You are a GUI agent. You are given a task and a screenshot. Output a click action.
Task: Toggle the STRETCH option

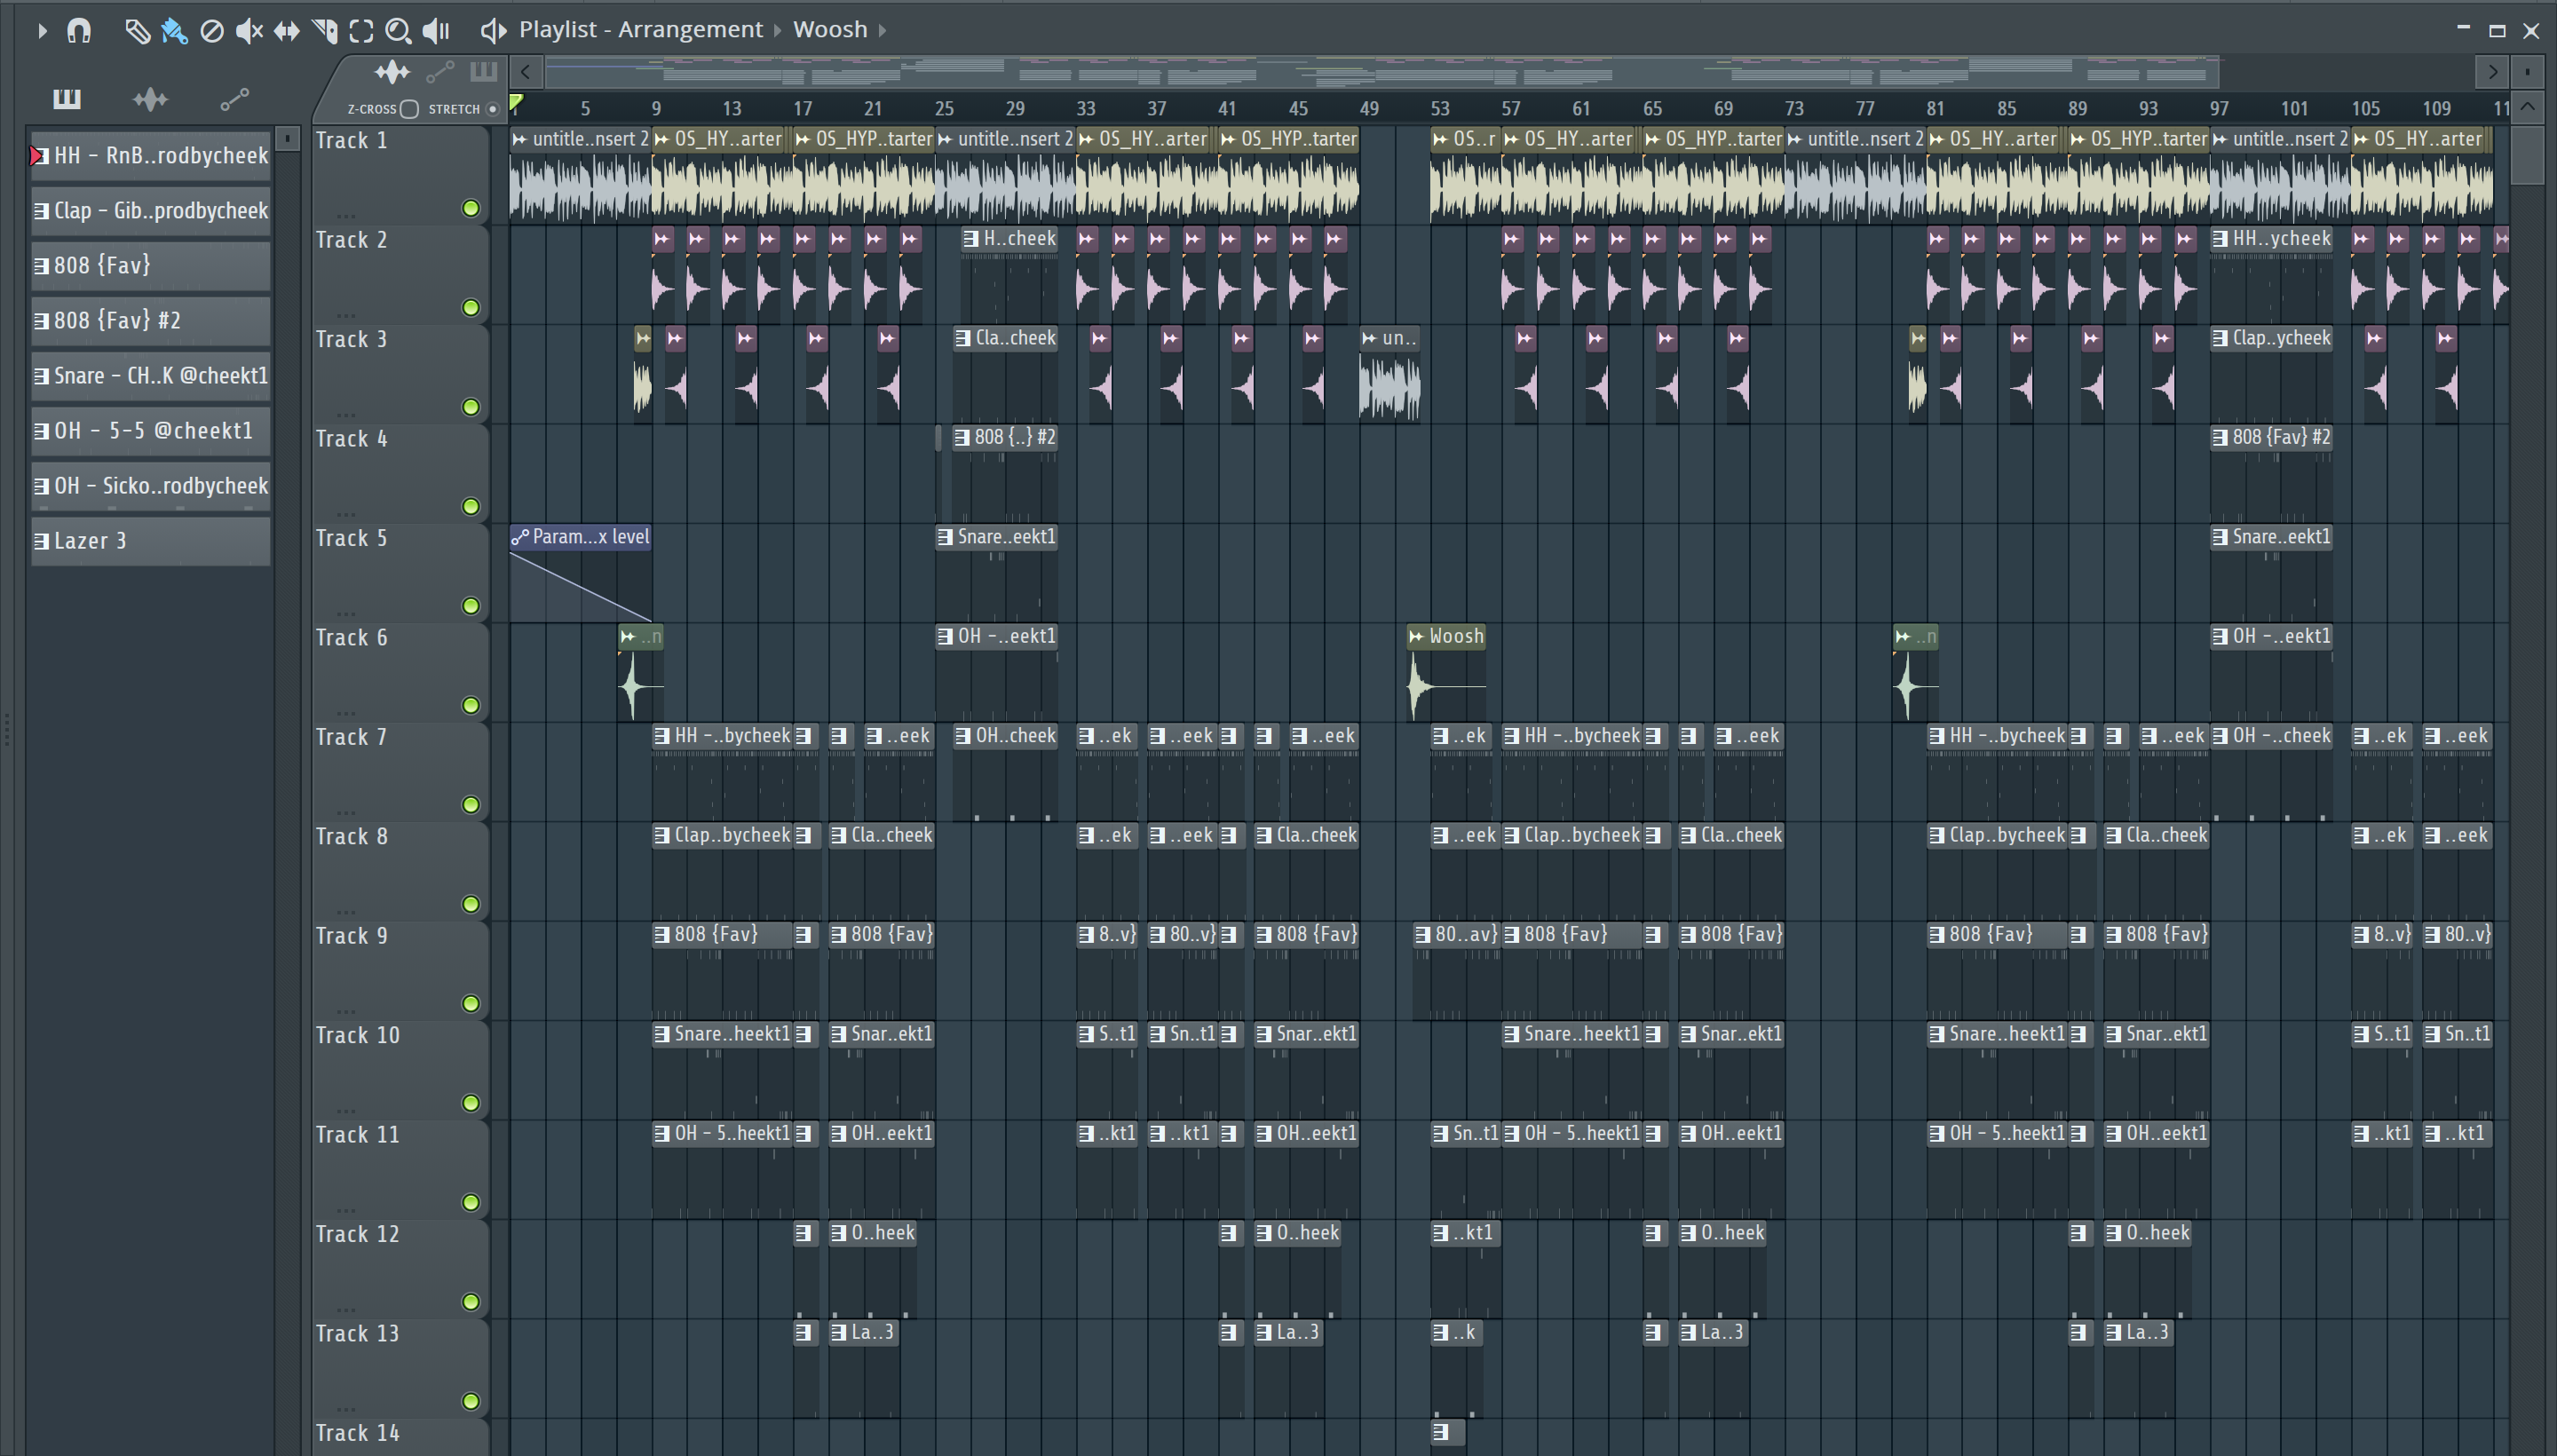coord(492,109)
